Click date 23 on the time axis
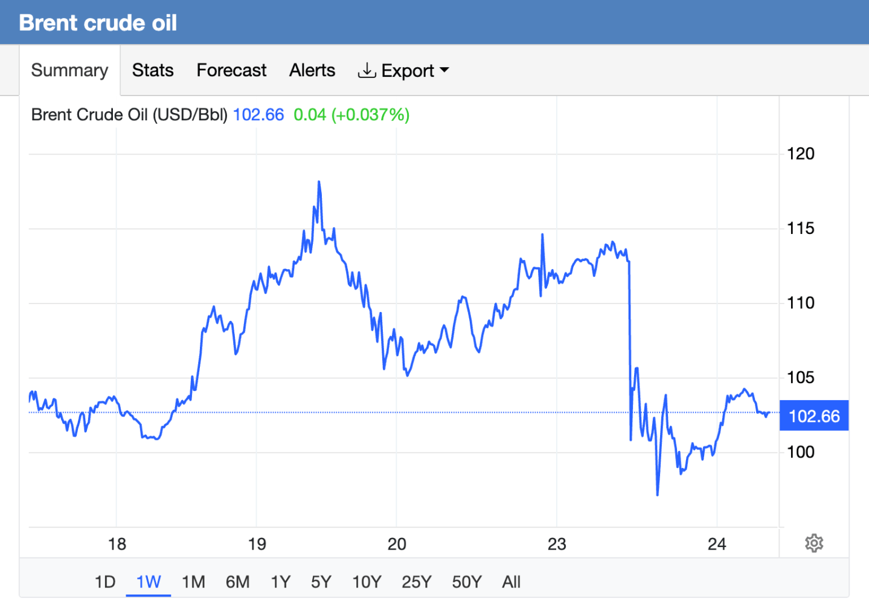The height and width of the screenshot is (616, 869). [556, 544]
